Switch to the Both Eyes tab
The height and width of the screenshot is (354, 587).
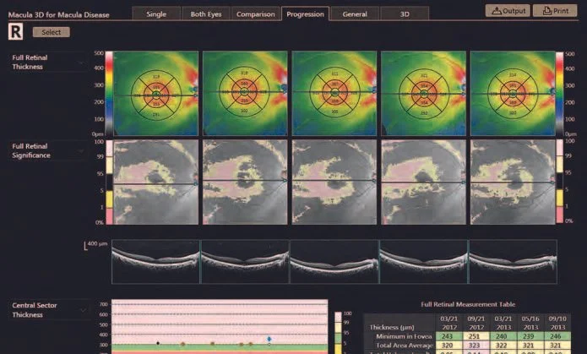tap(206, 14)
